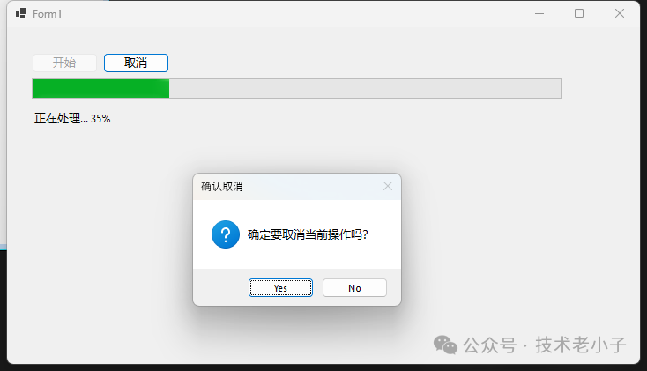The width and height of the screenshot is (647, 371).
Task: Click the Form1 title text
Action: click(47, 14)
